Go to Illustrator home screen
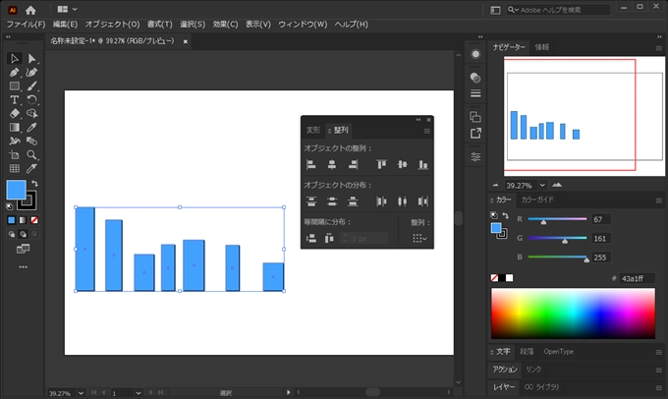This screenshot has width=668, height=399. [x=30, y=10]
